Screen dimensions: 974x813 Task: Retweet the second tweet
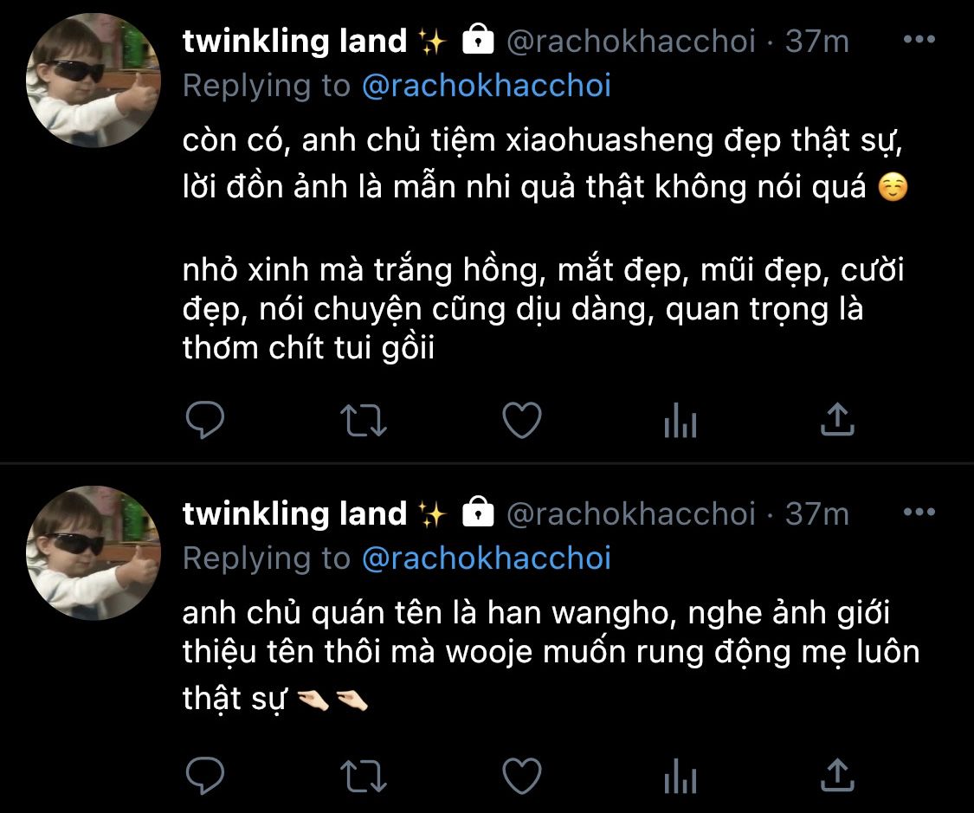[364, 776]
